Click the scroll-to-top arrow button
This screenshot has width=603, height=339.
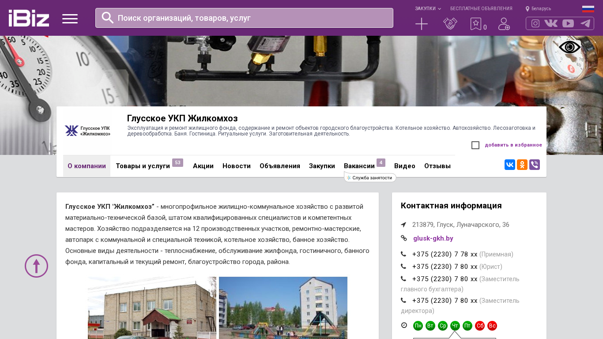(x=36, y=266)
